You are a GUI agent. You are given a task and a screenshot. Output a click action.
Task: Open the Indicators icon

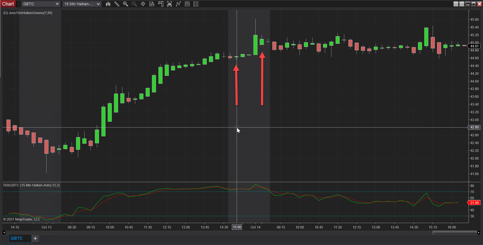click(x=170, y=4)
